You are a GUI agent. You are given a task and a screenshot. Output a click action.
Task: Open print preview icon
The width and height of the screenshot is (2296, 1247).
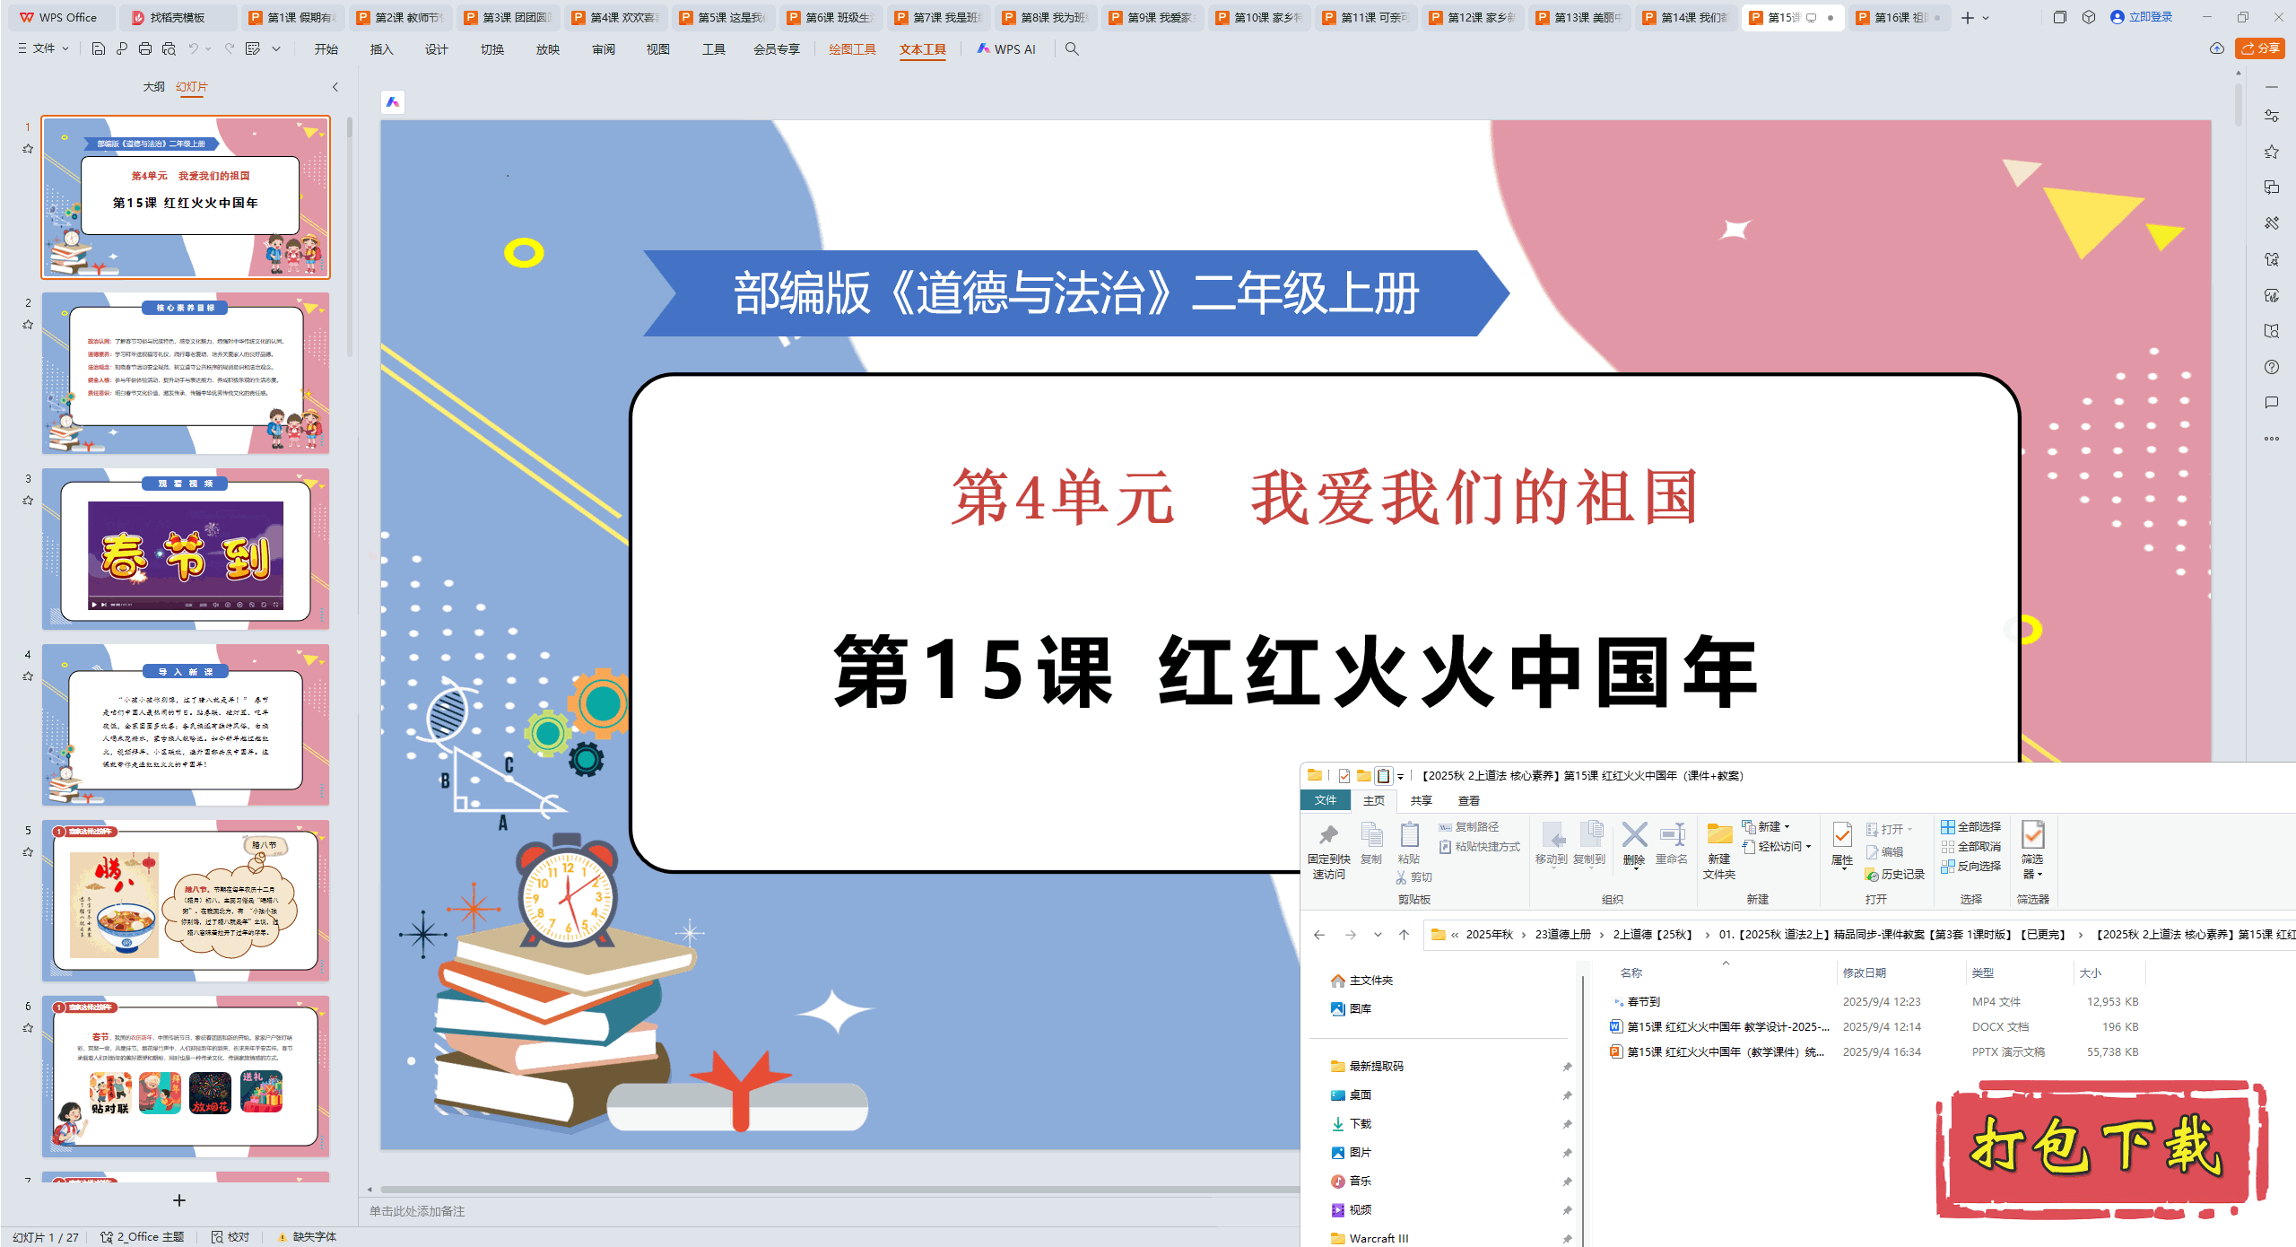click(x=169, y=49)
